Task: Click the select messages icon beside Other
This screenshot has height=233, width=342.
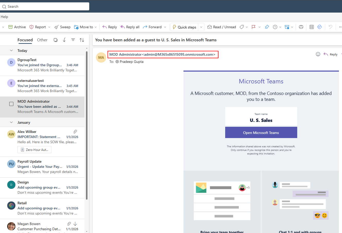Action: [x=56, y=40]
